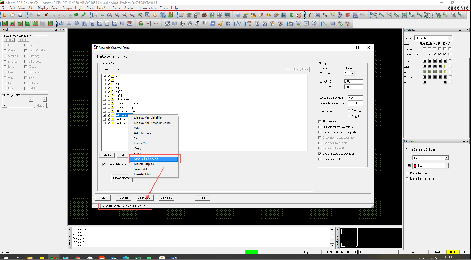Click the Open folder toolbar icon
The width and height of the screenshot is (471, 260).
pyautogui.click(x=12, y=15)
